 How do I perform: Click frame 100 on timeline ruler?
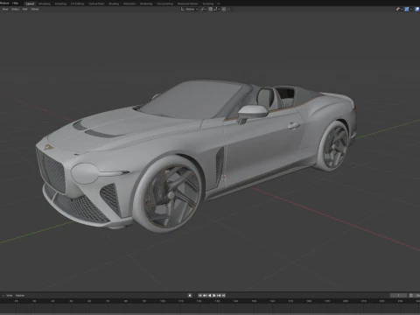pyautogui.click(x=163, y=301)
